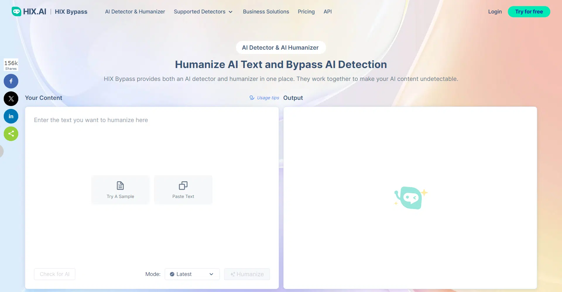Open the green general share icon
The image size is (562, 292).
pos(11,134)
